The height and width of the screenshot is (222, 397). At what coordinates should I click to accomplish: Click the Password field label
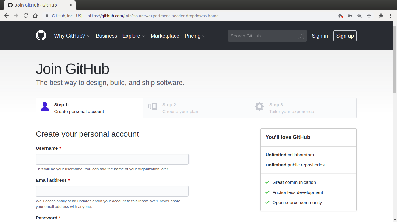pos(46,218)
